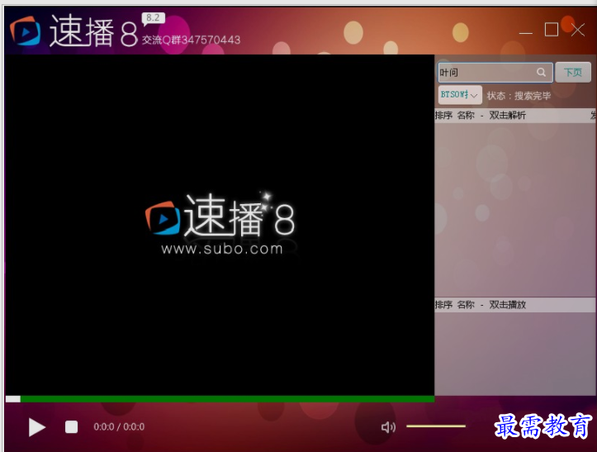
Task: Adjust the volume slider
Action: [x=436, y=426]
